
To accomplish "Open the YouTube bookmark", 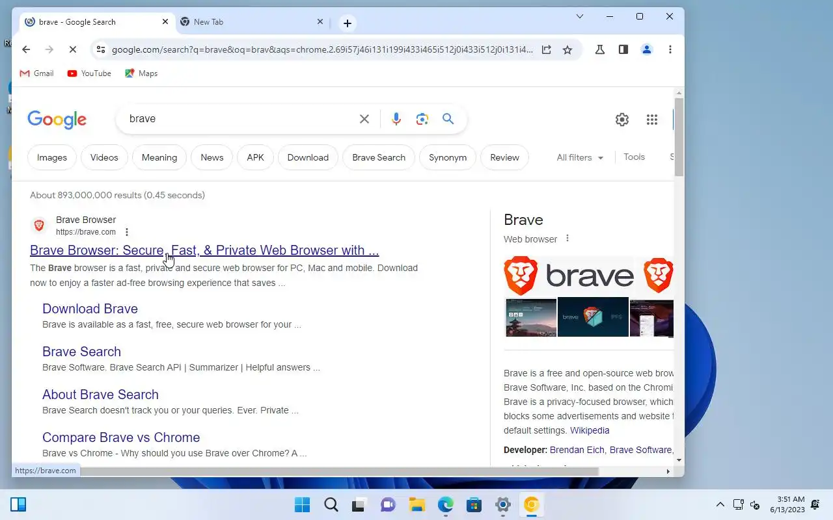I will (x=89, y=73).
